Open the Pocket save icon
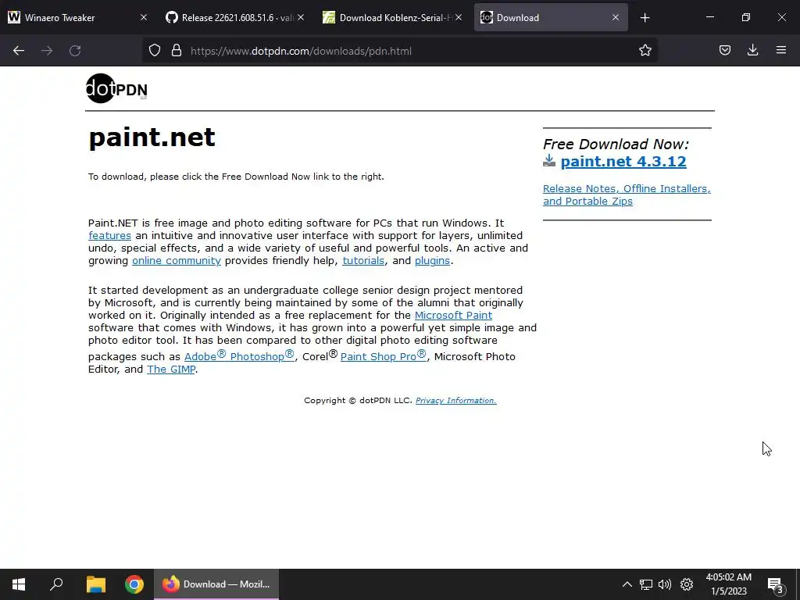Viewport: 800px width, 600px height. (x=724, y=51)
